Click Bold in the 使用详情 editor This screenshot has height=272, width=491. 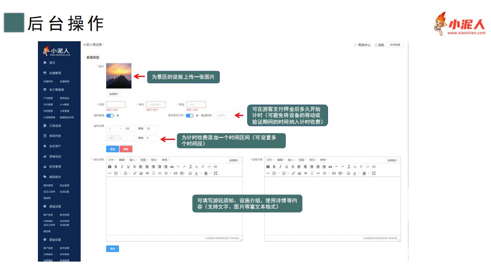point(274,167)
